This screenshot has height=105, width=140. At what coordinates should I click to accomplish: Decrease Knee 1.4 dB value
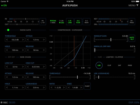69,87
